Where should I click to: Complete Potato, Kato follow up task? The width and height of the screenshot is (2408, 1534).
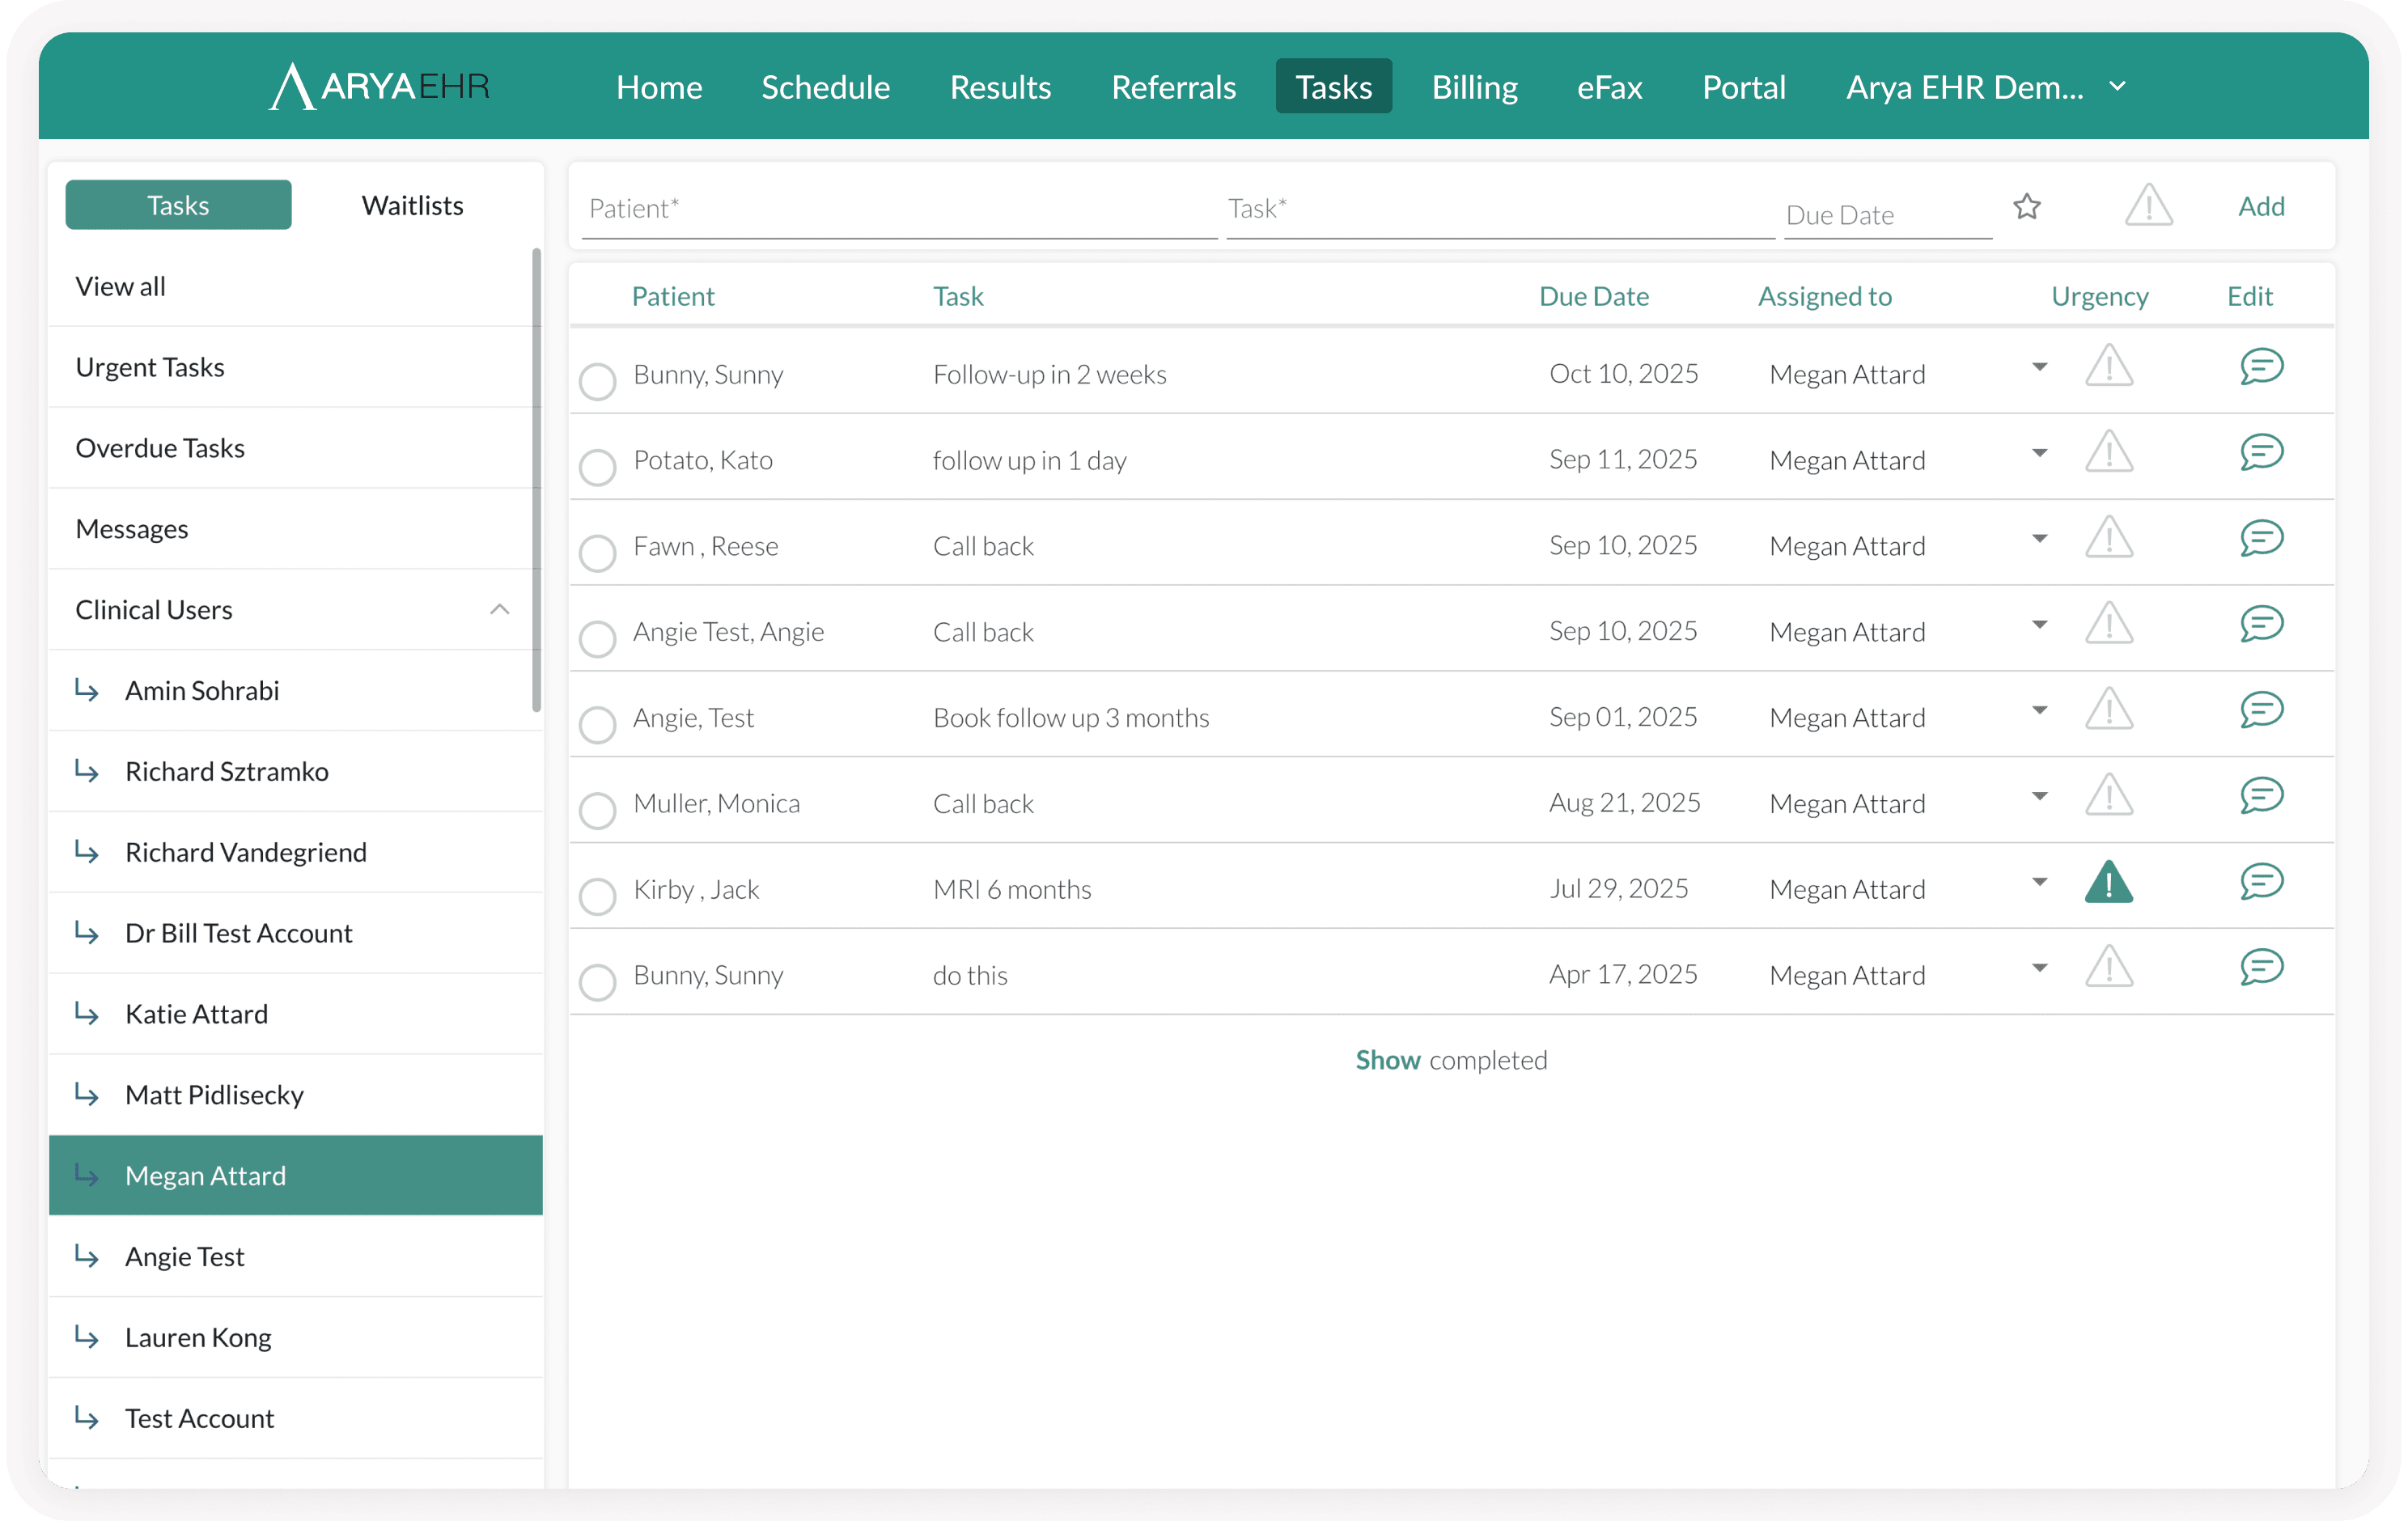(x=598, y=467)
